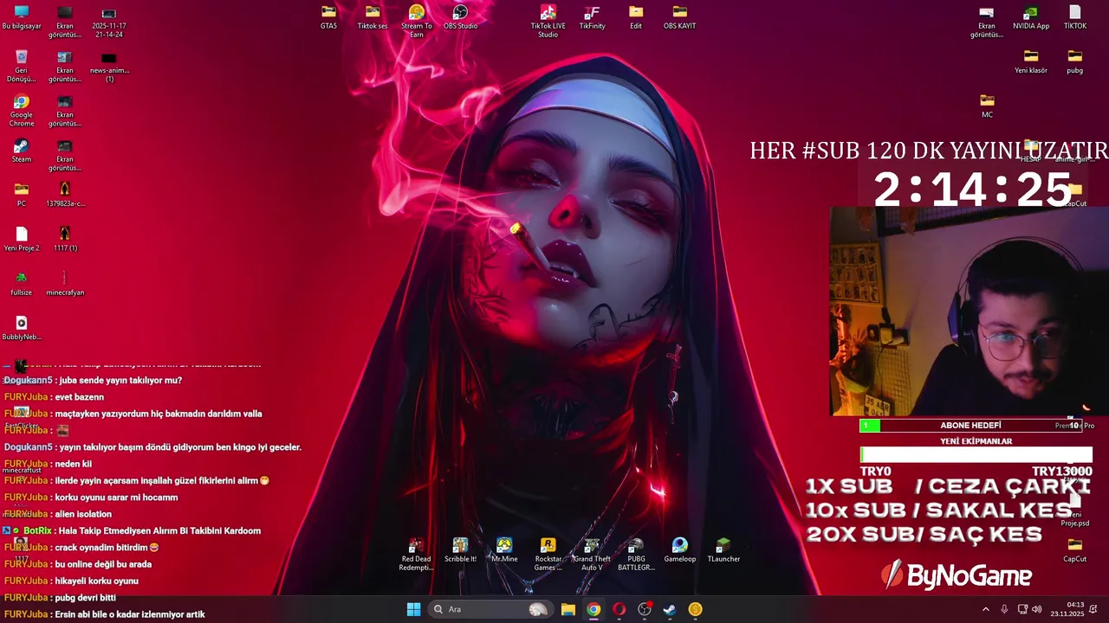This screenshot has width=1109, height=623.
Task: Click the microphone tray icon
Action: point(1004,609)
